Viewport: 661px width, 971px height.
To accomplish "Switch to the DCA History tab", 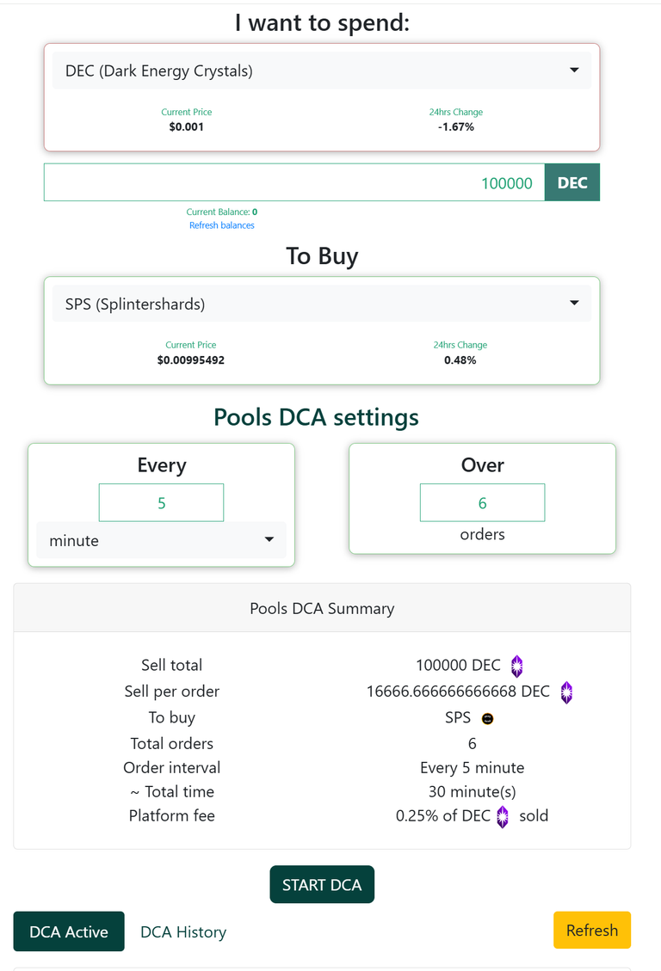I will (x=183, y=931).
